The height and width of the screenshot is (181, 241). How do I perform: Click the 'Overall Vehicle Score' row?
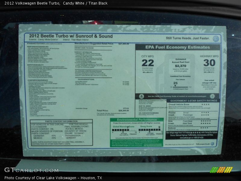tap(189, 104)
